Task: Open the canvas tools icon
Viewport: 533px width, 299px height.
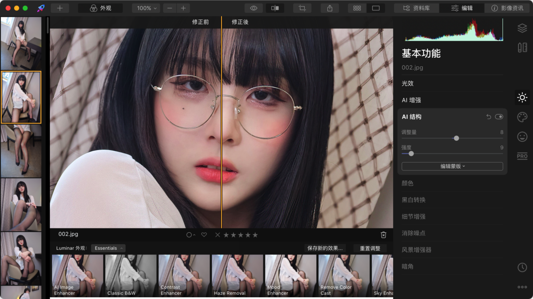Action: click(522, 48)
